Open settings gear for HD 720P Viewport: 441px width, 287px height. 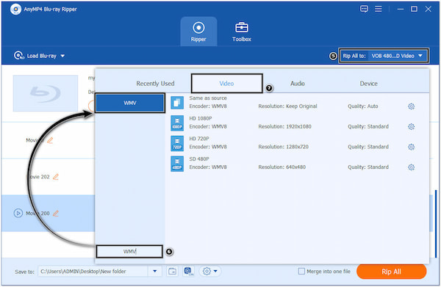click(411, 147)
